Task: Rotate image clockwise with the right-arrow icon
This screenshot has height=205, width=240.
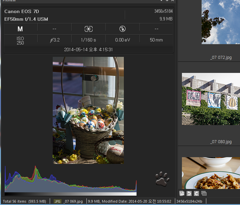Action: tap(196, 193)
